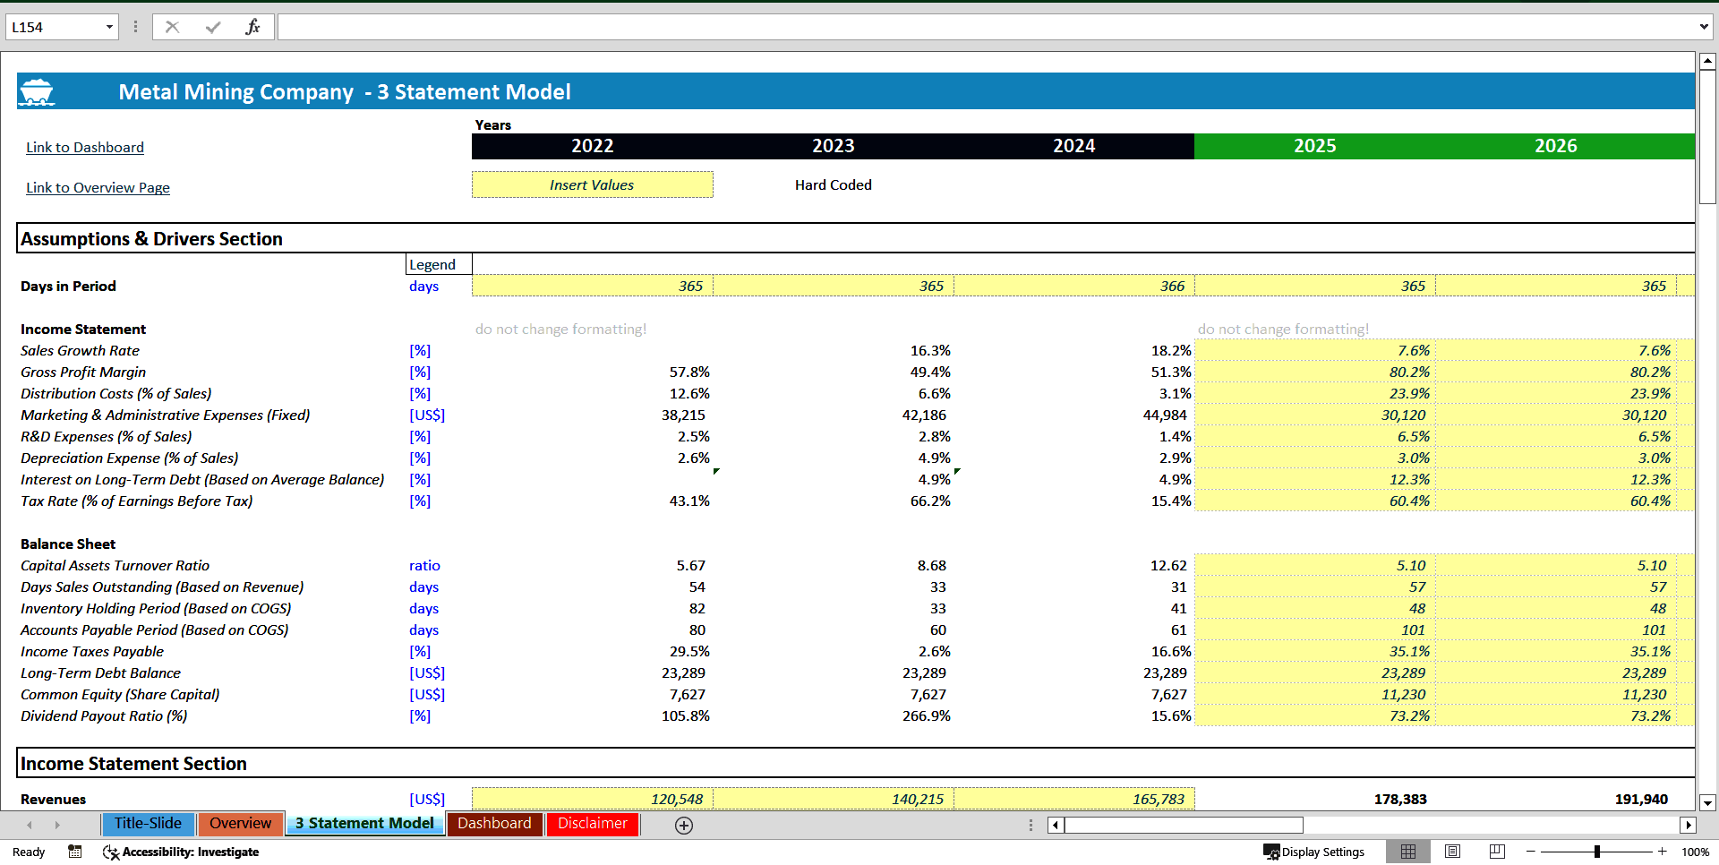Click the mining cart logo icon
This screenshot has height=865, width=1719.
tap(37, 91)
